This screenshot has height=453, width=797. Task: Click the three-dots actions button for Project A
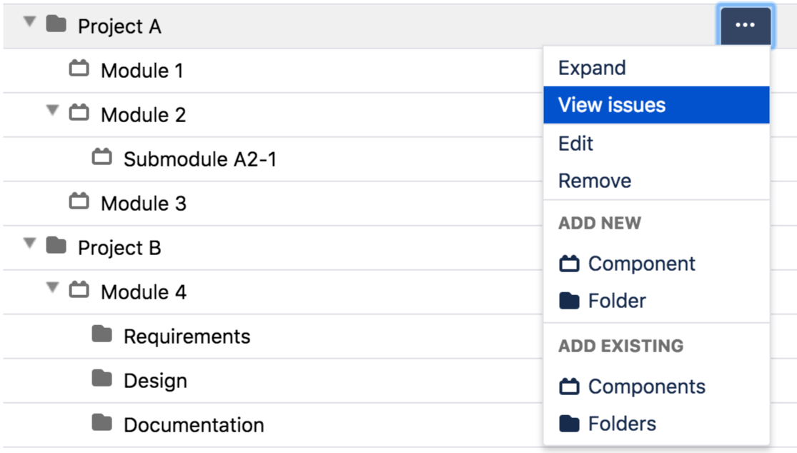click(x=745, y=26)
